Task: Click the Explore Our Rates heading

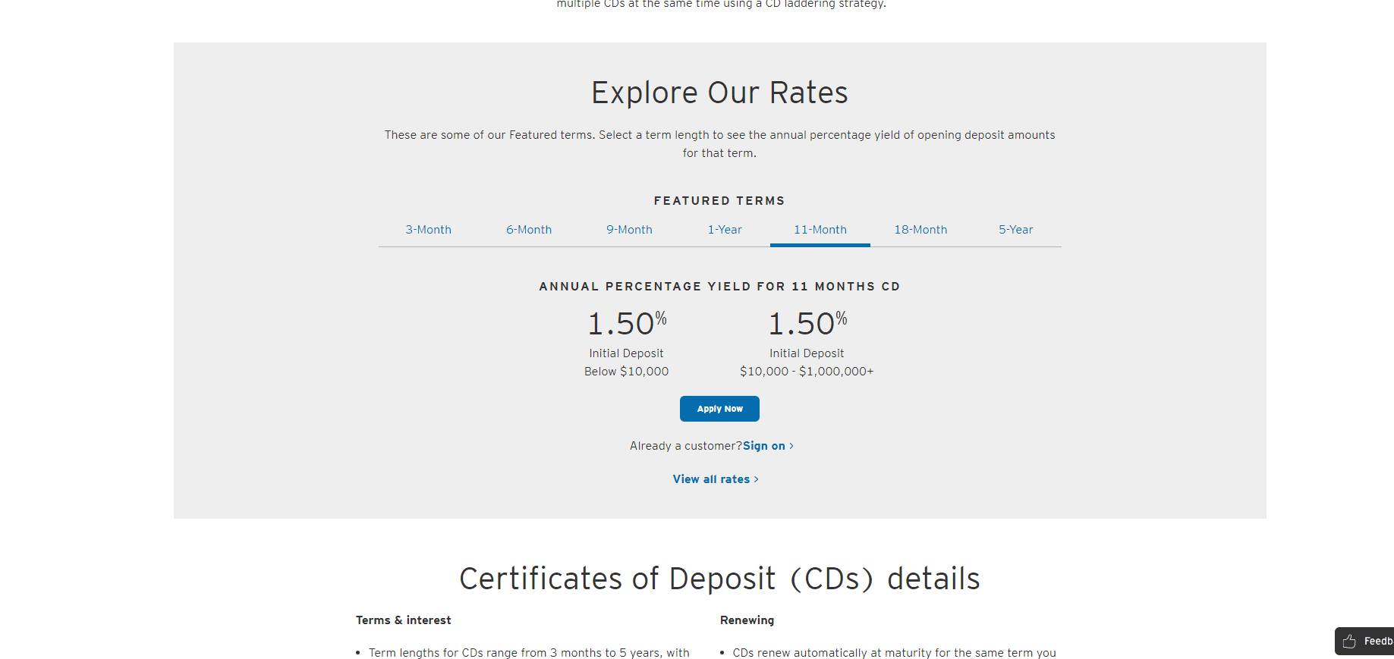Action: [x=719, y=93]
